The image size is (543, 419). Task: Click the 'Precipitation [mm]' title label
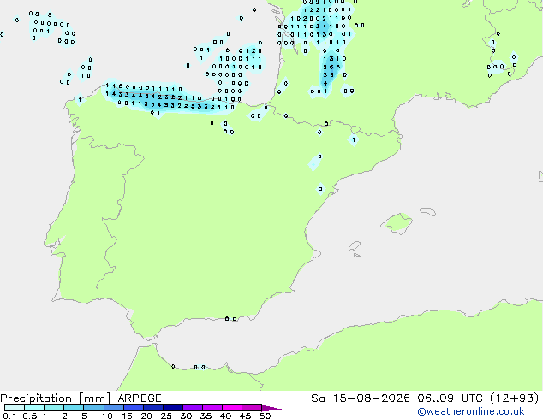pos(56,398)
